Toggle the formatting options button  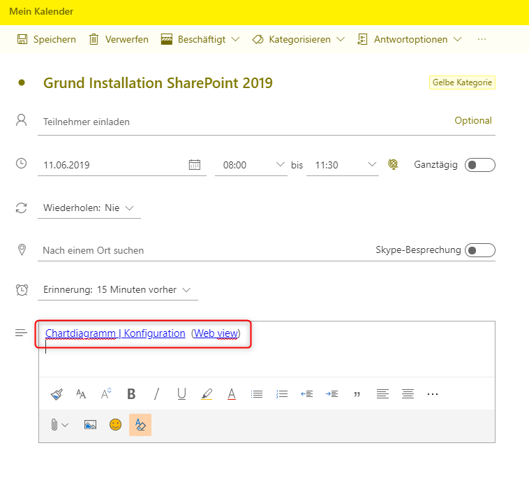[140, 425]
